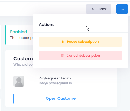Click the customer avatar placeholder image
Screen dimensions: 130x111
click(19, 81)
